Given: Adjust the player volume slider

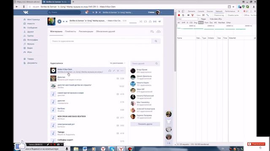Looking at the screenshot, I should (133, 23).
